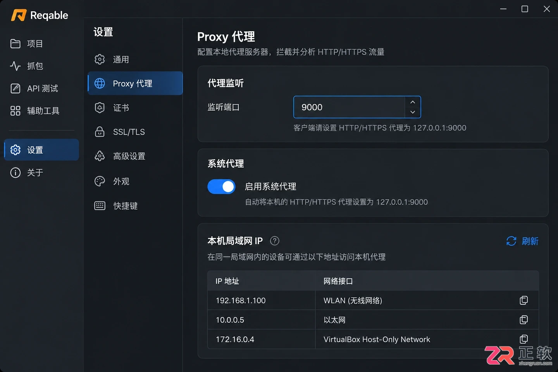Open the Proxy 代理 settings tab
558x372 pixels.
pos(135,83)
